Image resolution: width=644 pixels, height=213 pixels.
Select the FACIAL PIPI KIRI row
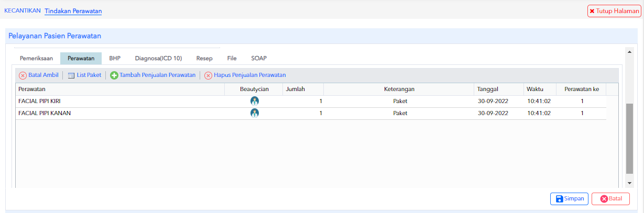(x=311, y=101)
